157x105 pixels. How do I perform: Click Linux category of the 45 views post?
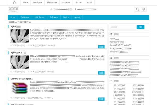point(30,72)
